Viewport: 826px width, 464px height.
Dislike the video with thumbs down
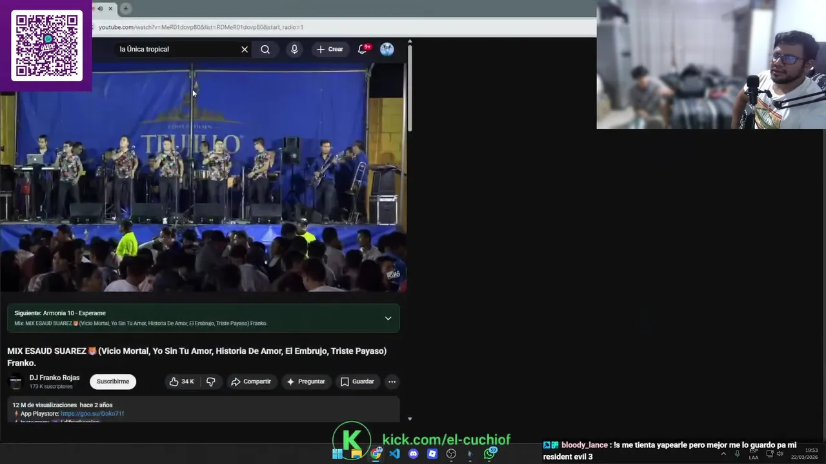pos(210,382)
